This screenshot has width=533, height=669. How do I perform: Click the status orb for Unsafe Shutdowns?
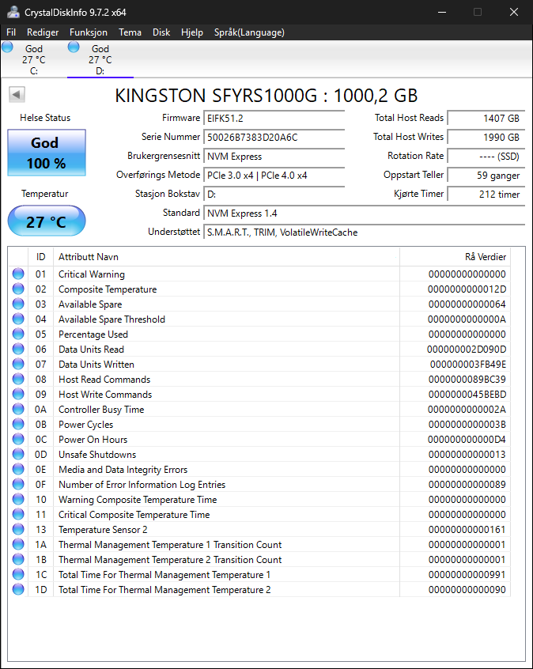(18, 454)
